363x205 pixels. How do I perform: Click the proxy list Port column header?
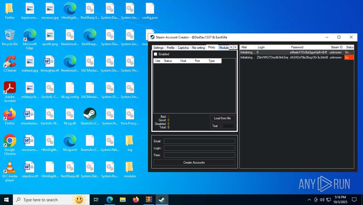(x=200, y=61)
